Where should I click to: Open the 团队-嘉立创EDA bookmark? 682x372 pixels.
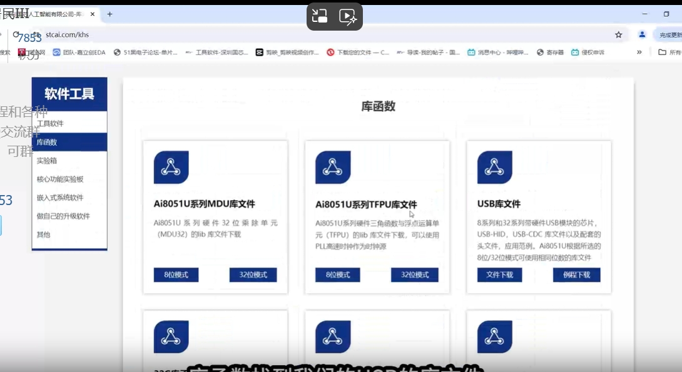coord(79,52)
